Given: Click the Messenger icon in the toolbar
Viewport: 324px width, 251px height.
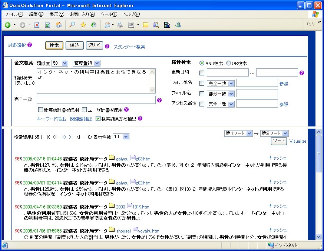Looking at the screenshot, I should tap(178, 25).
